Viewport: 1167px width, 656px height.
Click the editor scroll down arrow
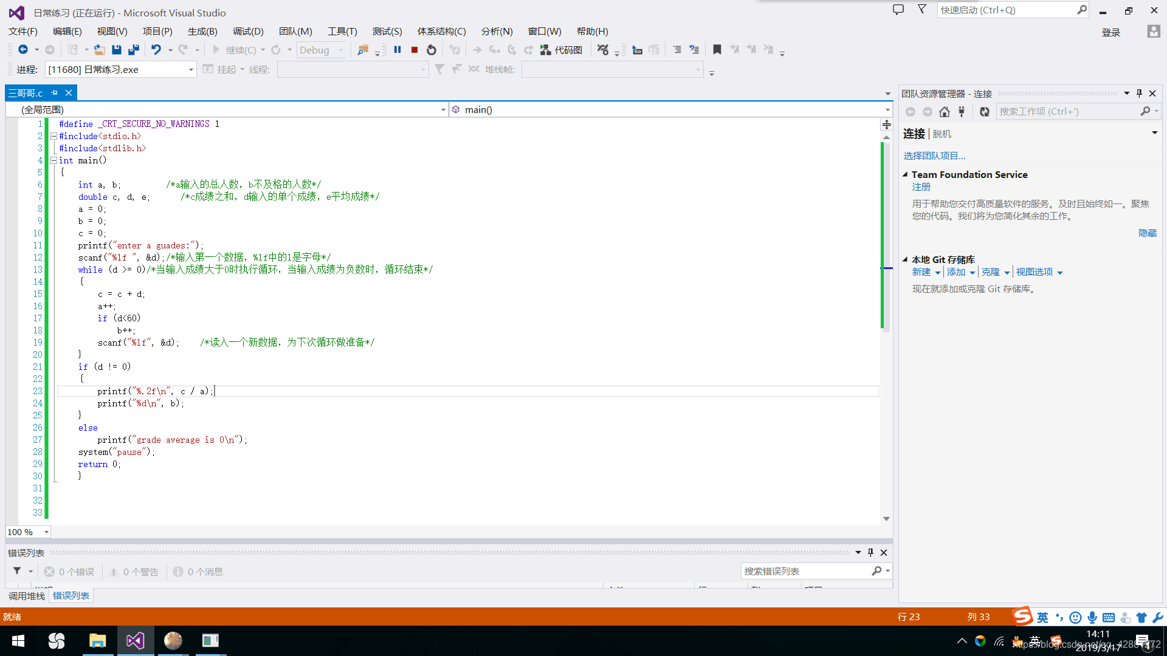[886, 519]
